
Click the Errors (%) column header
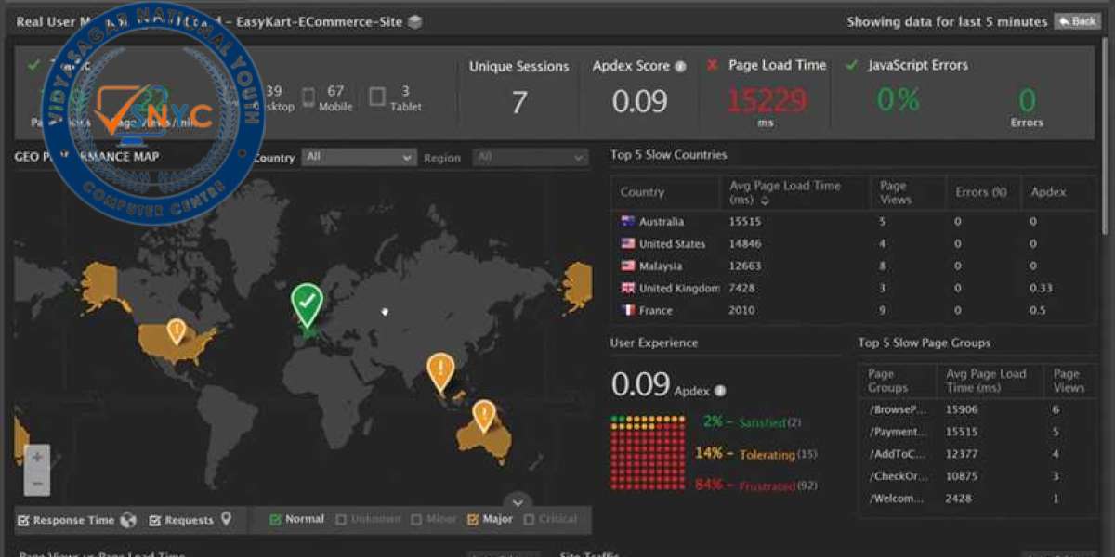[x=981, y=192]
